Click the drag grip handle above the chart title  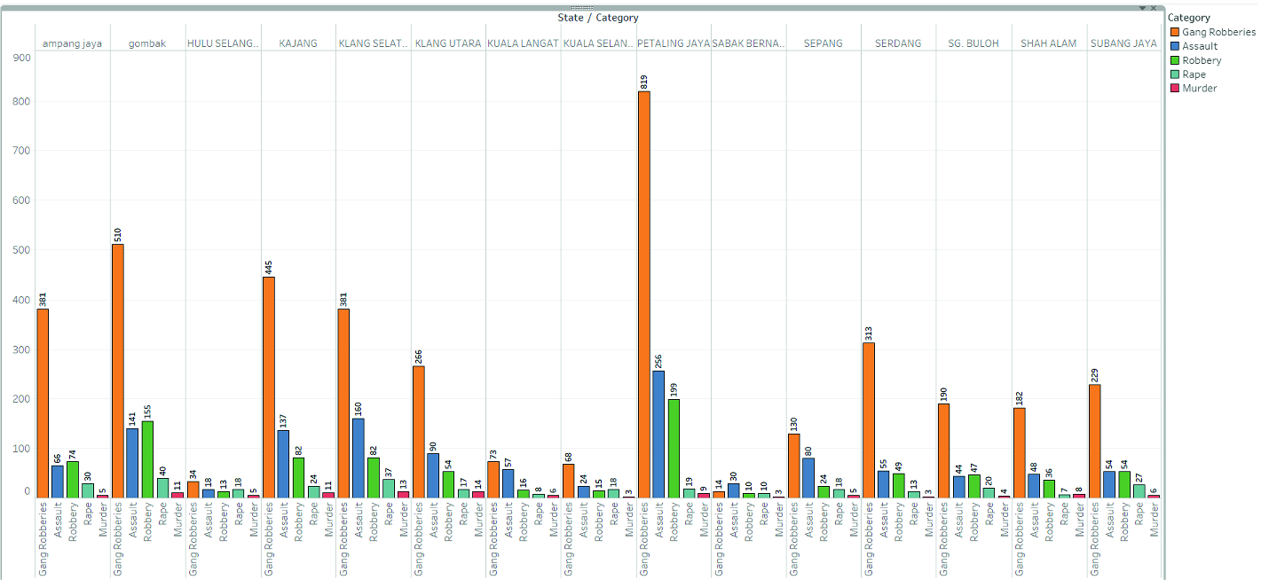click(582, 7)
